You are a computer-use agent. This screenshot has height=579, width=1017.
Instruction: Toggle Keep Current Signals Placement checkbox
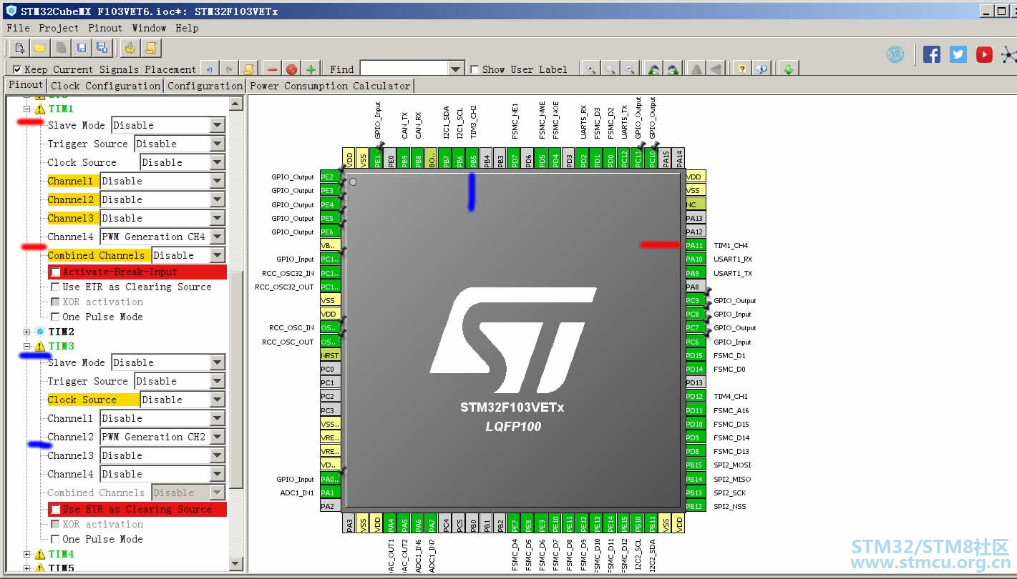point(17,69)
